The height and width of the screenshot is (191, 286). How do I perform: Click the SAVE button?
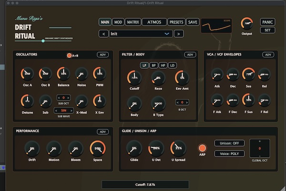(193, 22)
